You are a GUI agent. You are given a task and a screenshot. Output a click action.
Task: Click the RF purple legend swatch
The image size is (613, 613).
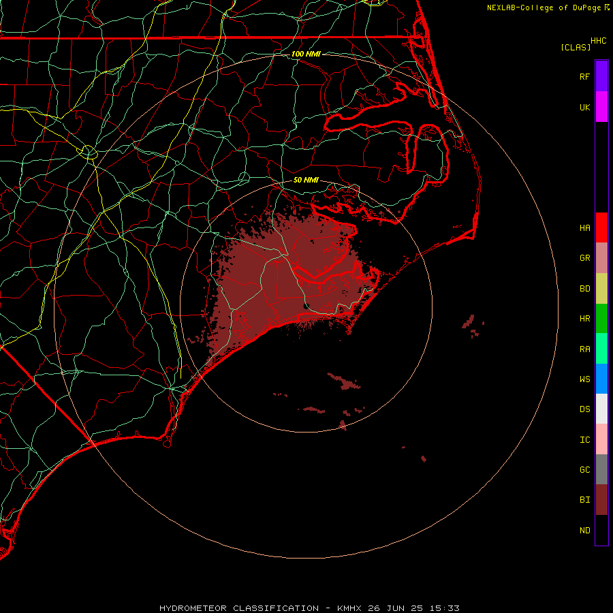click(x=601, y=76)
